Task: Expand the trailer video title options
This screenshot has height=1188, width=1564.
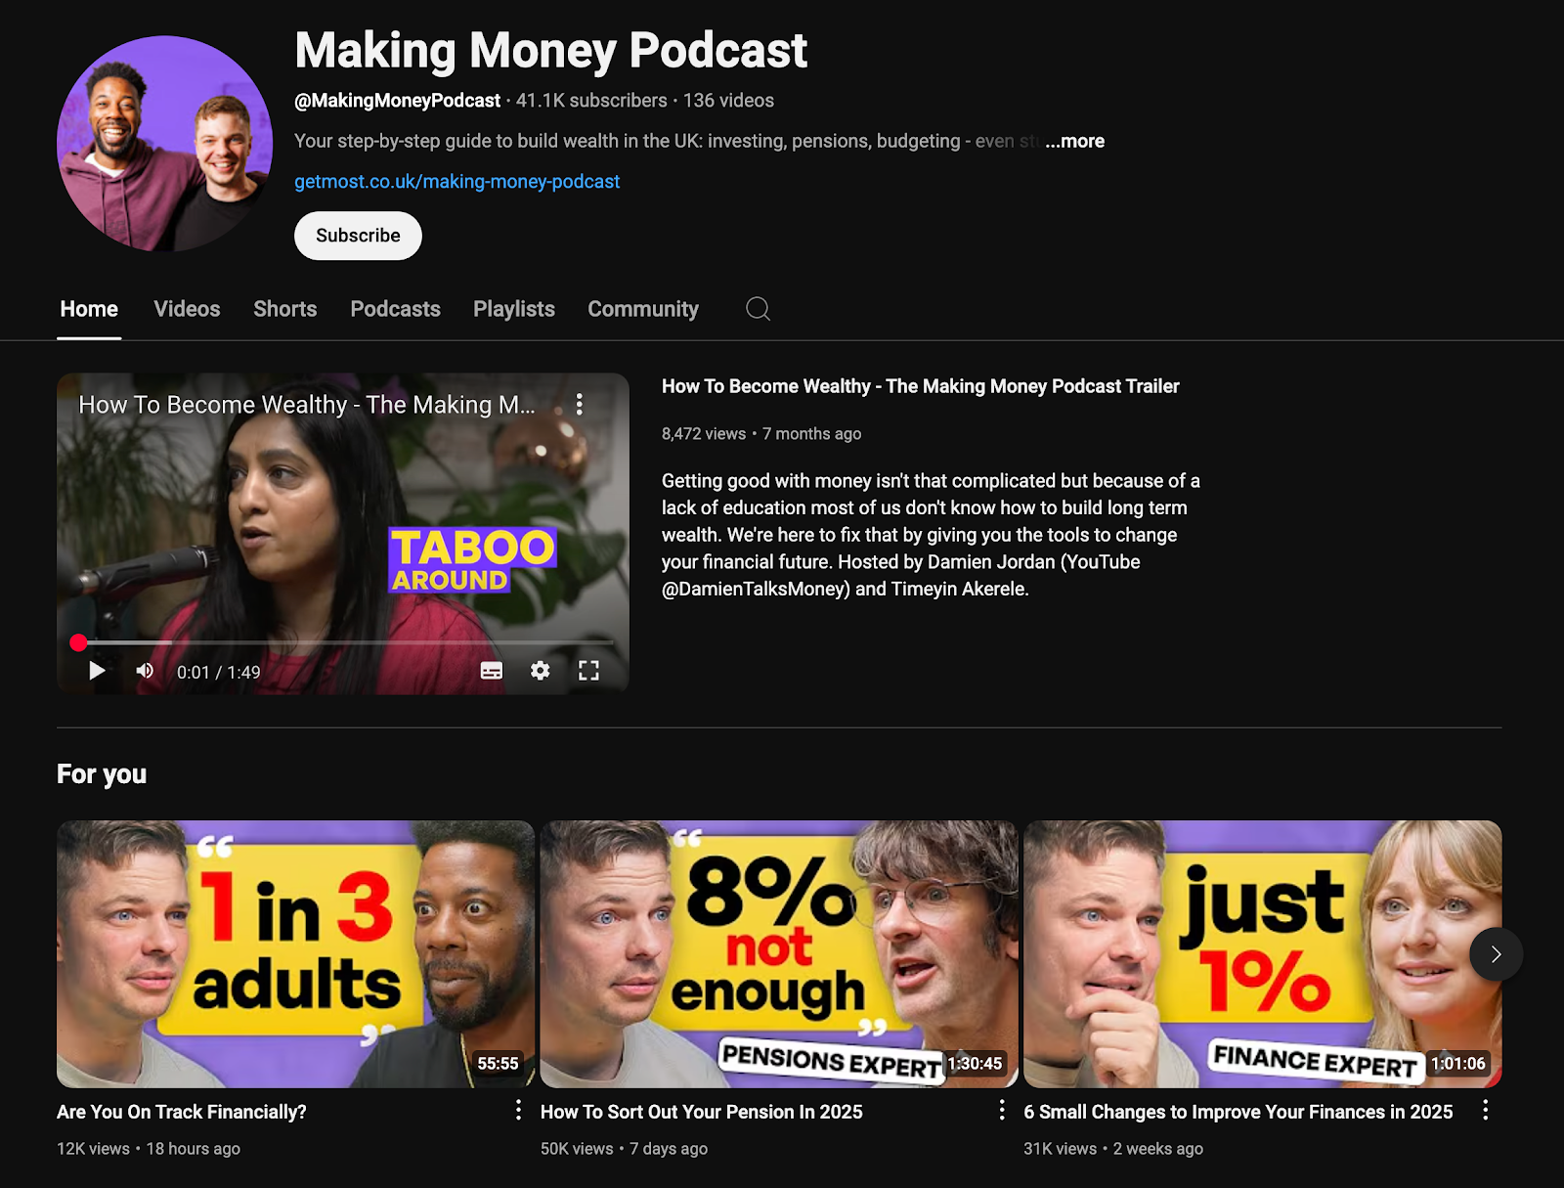Action: (x=579, y=404)
